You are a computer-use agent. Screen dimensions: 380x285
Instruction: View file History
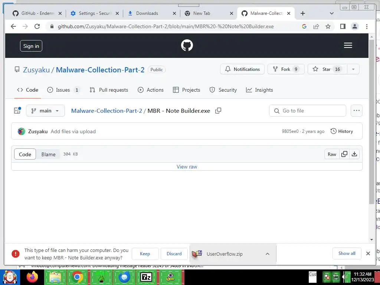342,131
